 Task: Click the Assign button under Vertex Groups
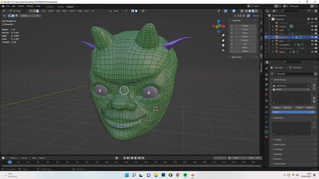click(x=277, y=107)
